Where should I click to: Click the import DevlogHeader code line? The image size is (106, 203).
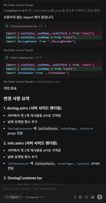[x=41, y=41]
